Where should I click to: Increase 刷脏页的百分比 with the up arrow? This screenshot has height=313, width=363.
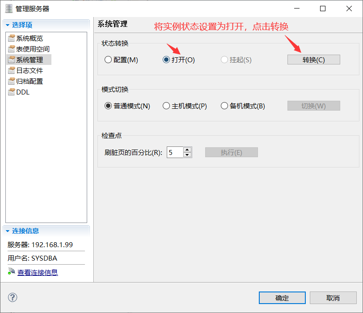(x=188, y=150)
